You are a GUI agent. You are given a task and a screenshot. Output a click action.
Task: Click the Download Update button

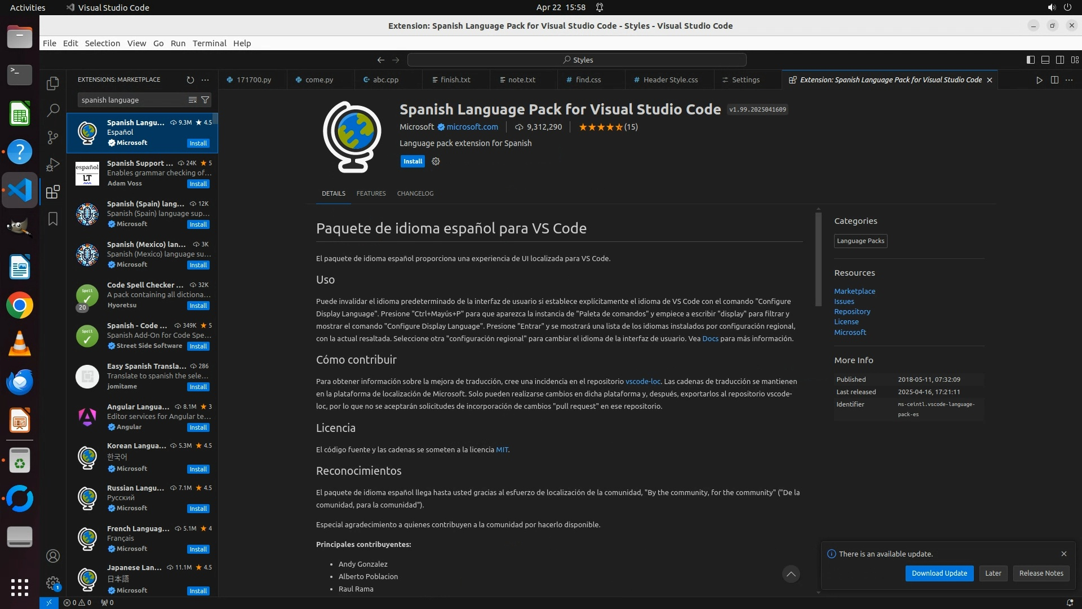[939, 573]
